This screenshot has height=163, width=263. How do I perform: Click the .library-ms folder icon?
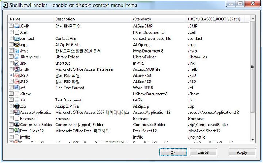tap(17, 57)
